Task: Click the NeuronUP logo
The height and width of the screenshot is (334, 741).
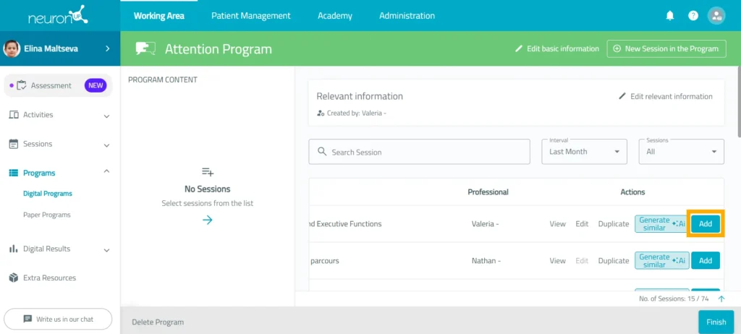Action: point(58,14)
